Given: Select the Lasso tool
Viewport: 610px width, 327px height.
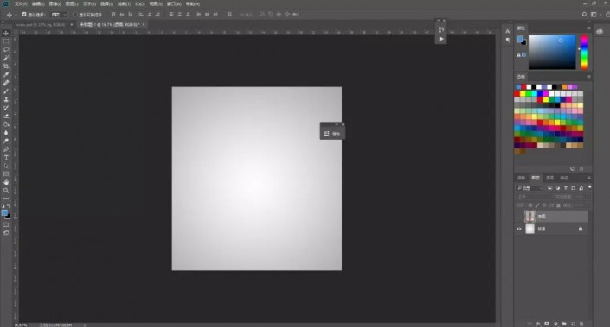Looking at the screenshot, I should tap(6, 50).
